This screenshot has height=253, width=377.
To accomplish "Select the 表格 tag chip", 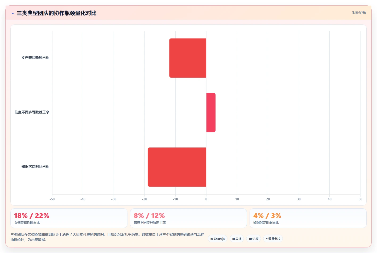I will pyautogui.click(x=237, y=239).
